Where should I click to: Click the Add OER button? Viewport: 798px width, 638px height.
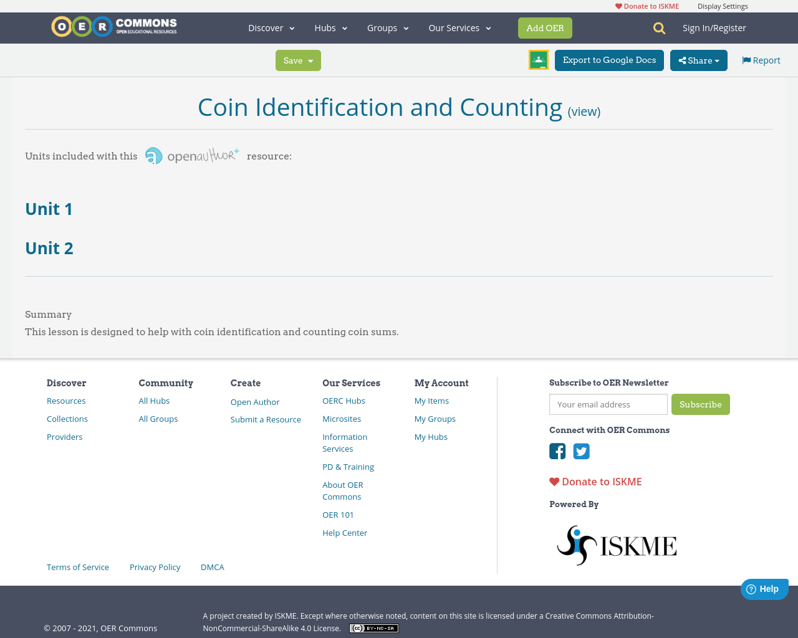click(x=545, y=27)
